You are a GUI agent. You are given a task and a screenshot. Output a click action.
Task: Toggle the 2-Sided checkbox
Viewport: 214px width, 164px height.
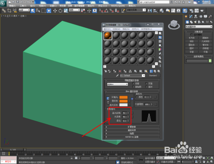coord(146,83)
